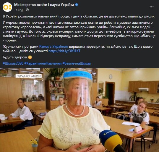159x152 pixels.
Task: Open the #БезпечнаШкола hashtag
Action: (x=77, y=63)
